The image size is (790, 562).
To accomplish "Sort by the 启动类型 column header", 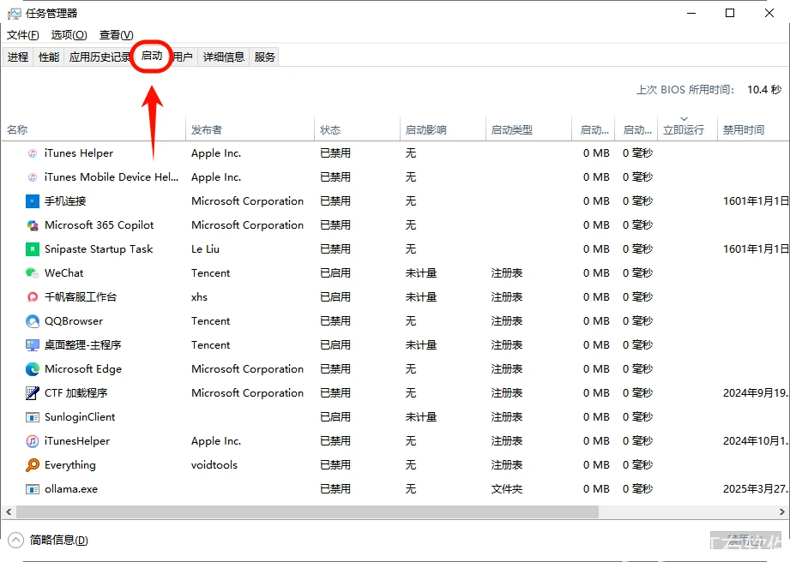I will point(528,130).
